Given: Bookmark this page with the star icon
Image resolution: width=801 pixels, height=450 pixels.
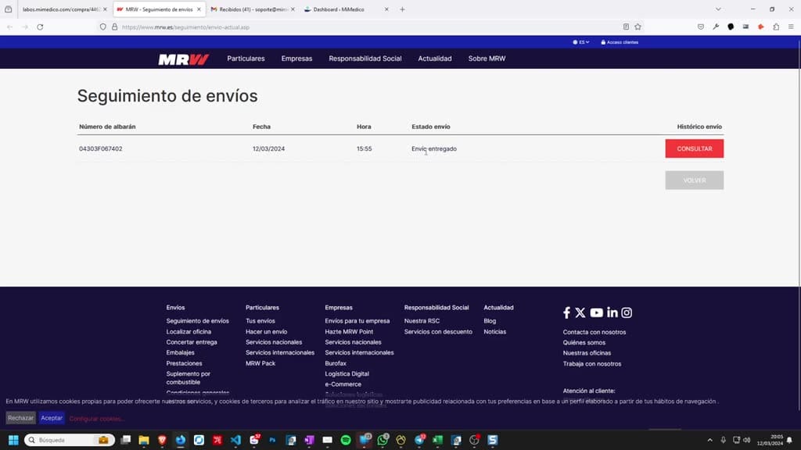Looking at the screenshot, I should tap(638, 27).
